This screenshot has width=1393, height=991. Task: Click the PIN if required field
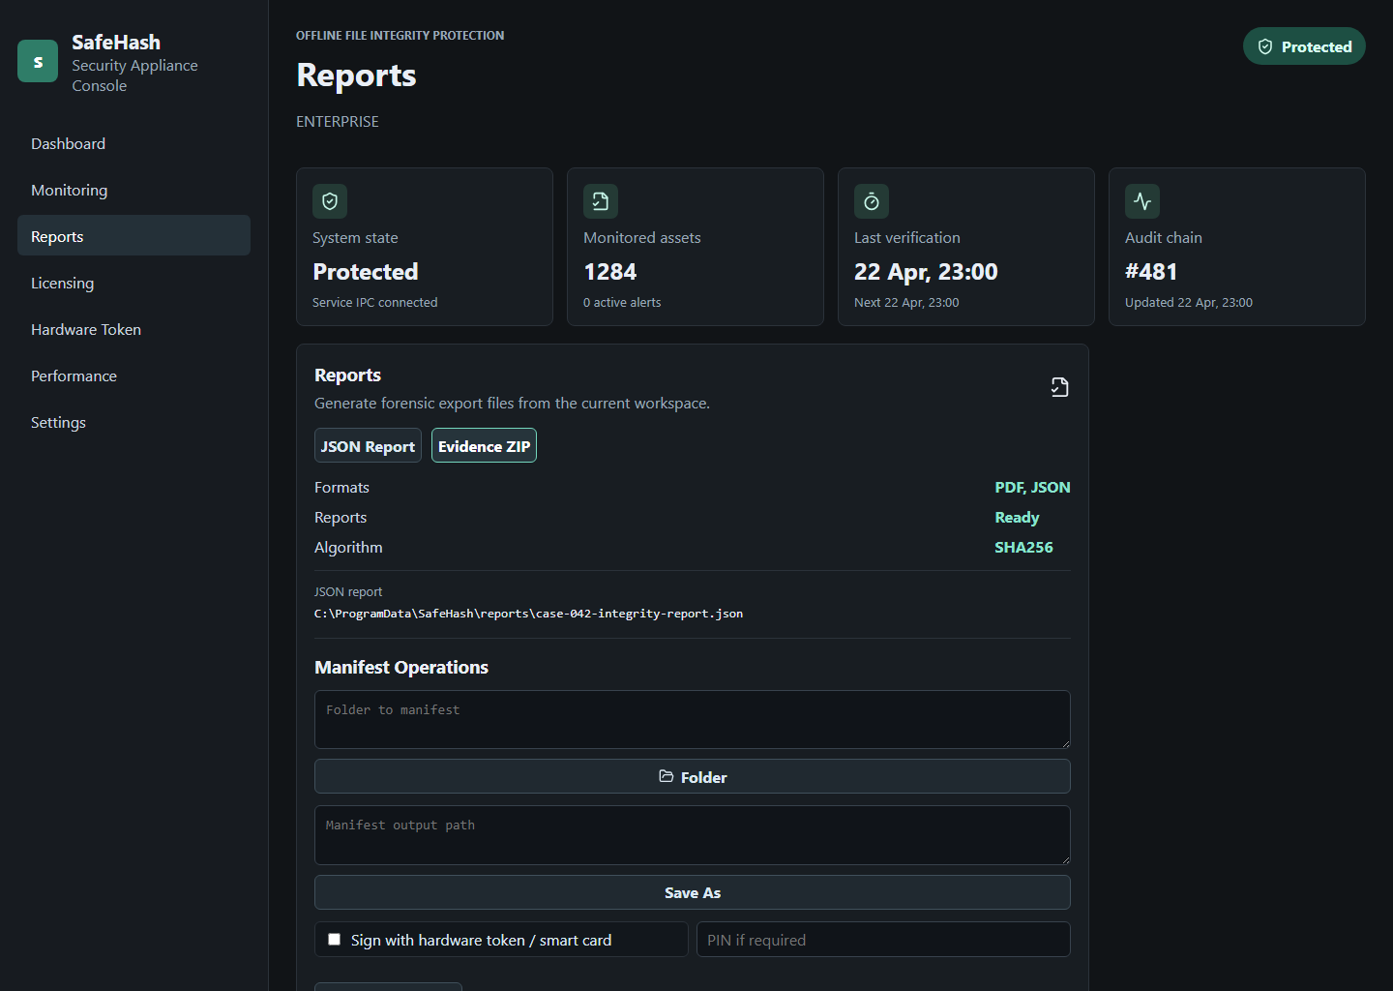click(883, 939)
